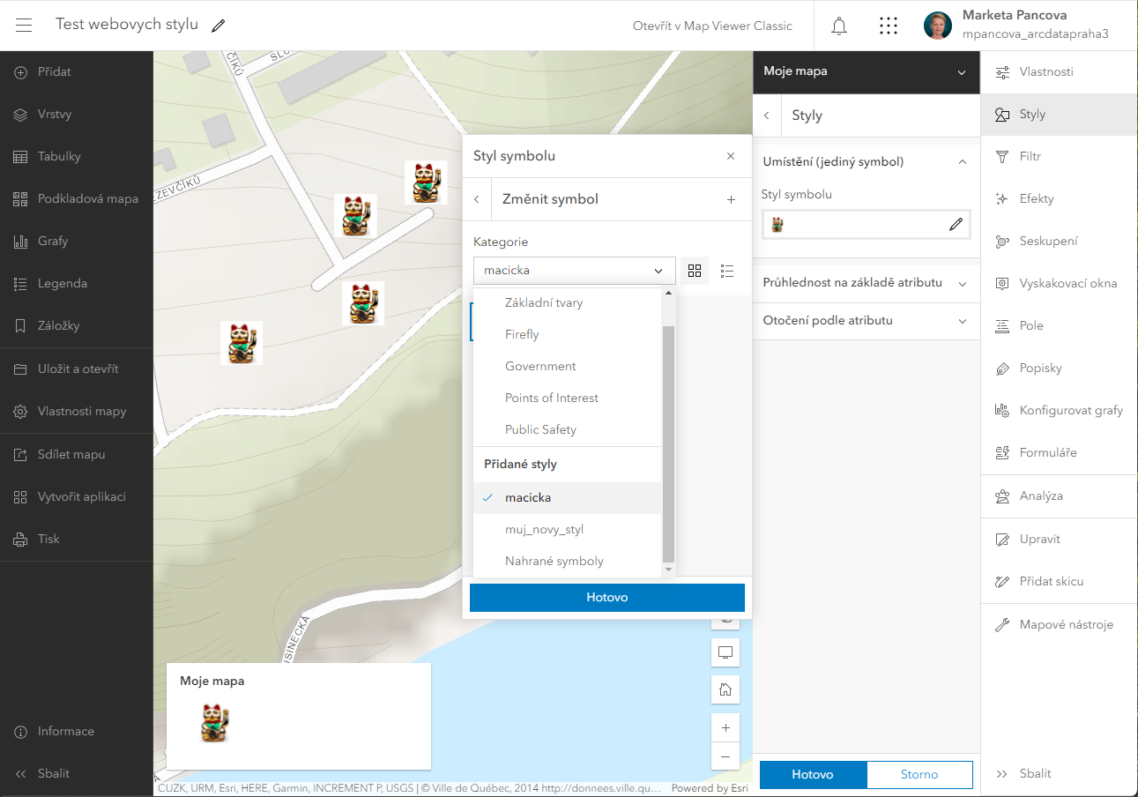Click Hotovo in symbol style dialog
The width and height of the screenshot is (1138, 797).
607,598
